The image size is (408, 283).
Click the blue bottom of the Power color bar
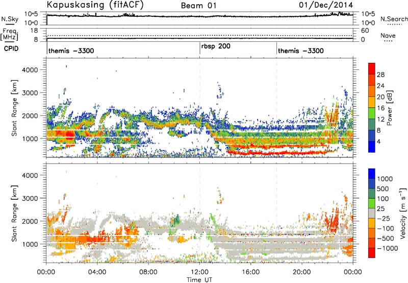click(x=372, y=147)
